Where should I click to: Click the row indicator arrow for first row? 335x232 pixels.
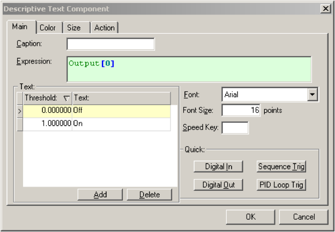click(20, 111)
